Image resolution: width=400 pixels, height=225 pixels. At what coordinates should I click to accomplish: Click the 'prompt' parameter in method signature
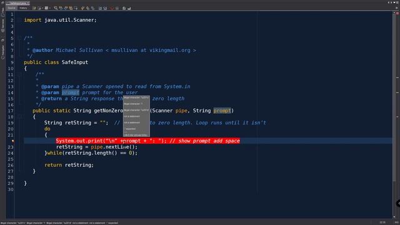(x=222, y=111)
